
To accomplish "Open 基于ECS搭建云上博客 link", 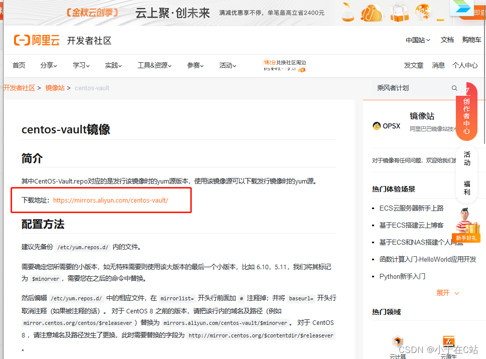I will pos(411,225).
